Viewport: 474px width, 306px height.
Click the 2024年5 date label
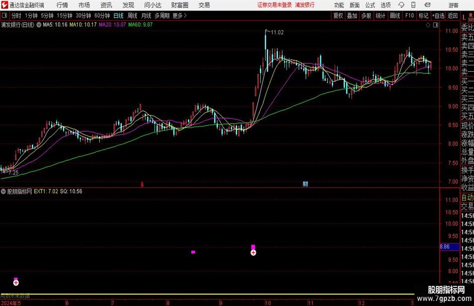click(11, 303)
